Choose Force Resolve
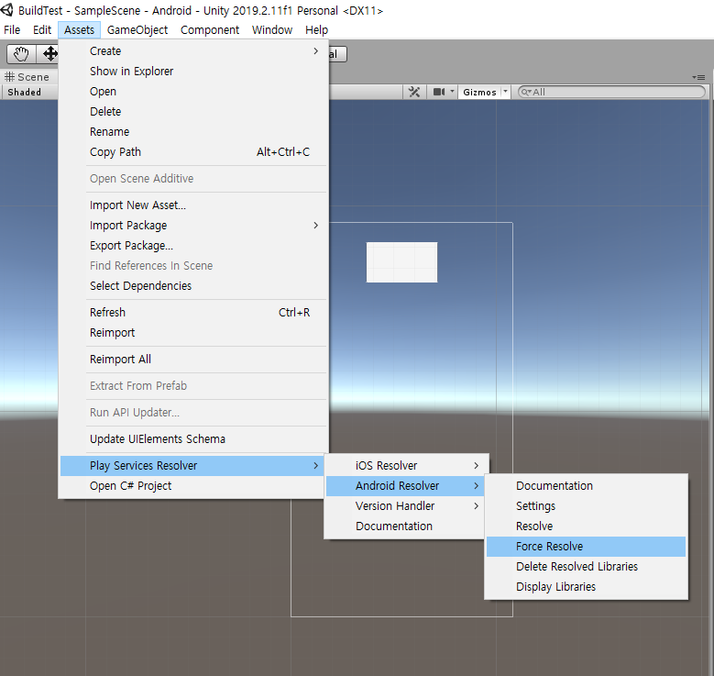 pos(586,547)
